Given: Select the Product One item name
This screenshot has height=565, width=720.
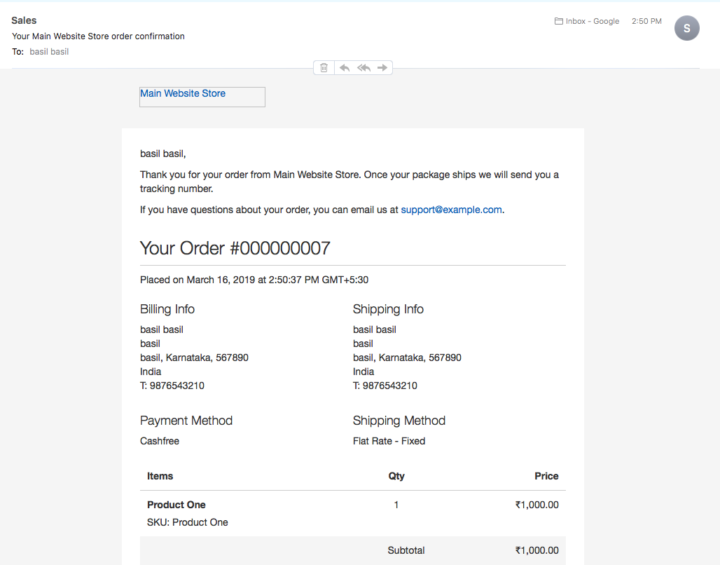Looking at the screenshot, I should pyautogui.click(x=176, y=504).
